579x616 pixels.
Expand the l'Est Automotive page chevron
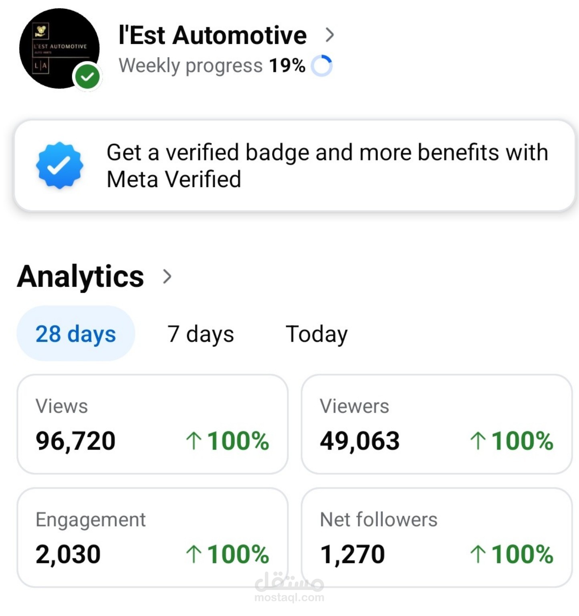coord(329,35)
